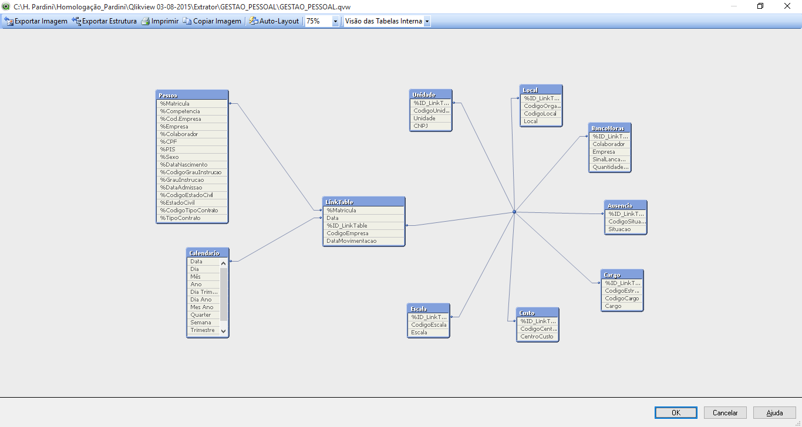The width and height of the screenshot is (802, 427).
Task: Export the structure with Exportar Estrutura
Action: pos(105,21)
